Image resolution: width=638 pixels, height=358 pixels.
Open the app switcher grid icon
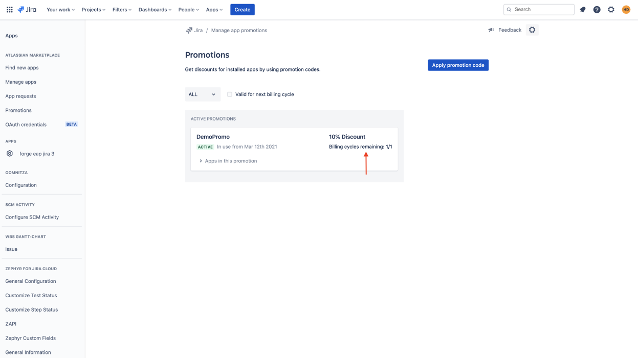(x=9, y=10)
